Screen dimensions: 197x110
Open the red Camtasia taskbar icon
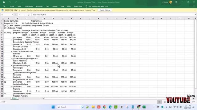[x=99, y=107]
